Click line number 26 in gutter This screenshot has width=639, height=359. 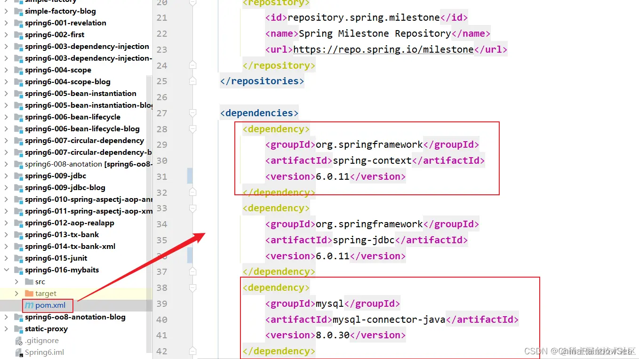(x=162, y=97)
